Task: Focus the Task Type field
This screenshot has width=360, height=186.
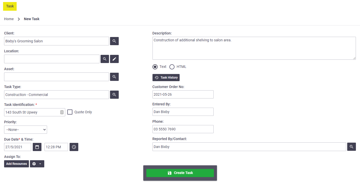Action: 57,95
